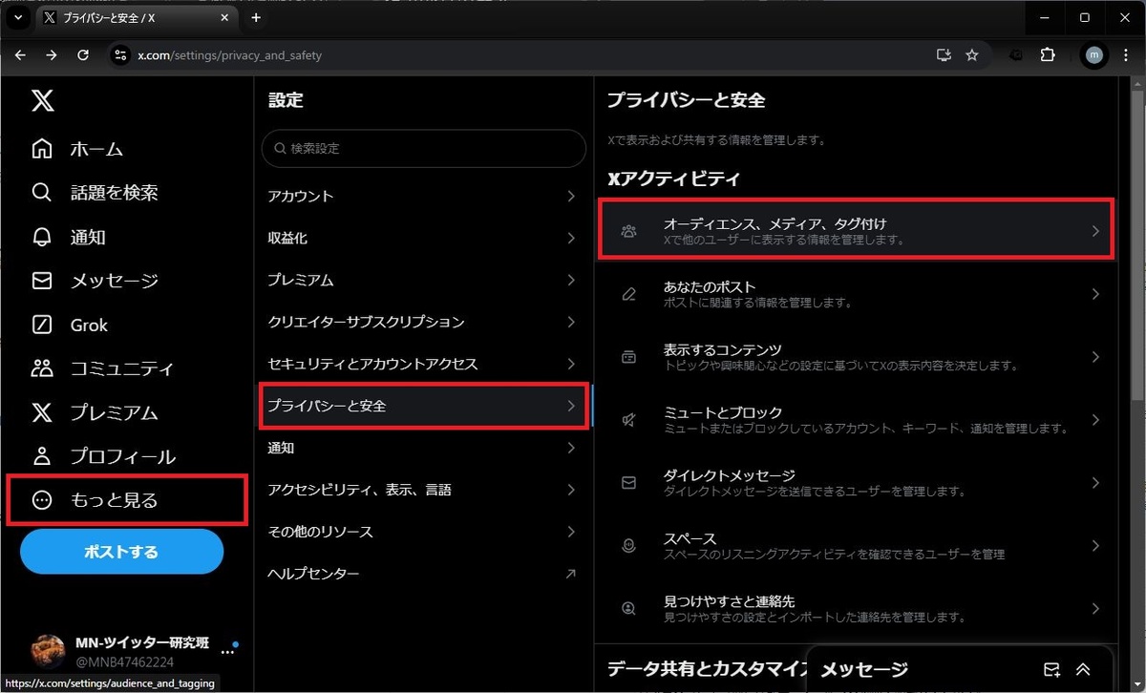Image resolution: width=1146 pixels, height=693 pixels.
Task: Expand アカウント settings chevron
Action: [x=571, y=196]
